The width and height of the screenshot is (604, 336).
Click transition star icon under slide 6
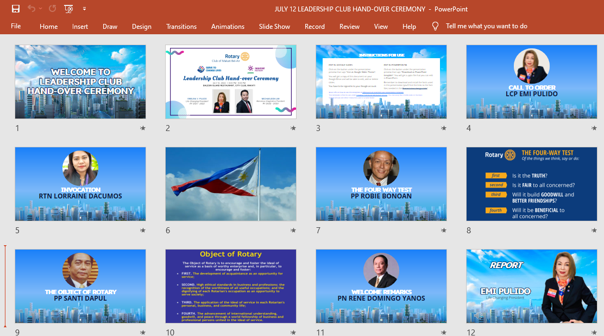[x=293, y=231]
